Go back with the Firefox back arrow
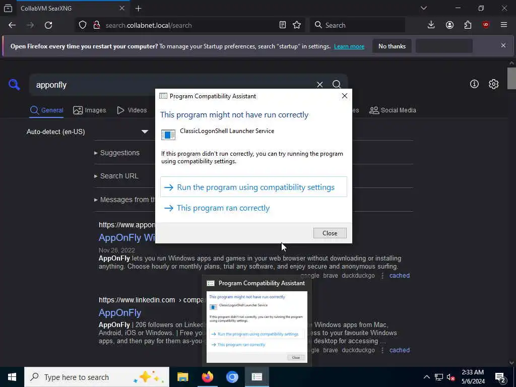Screen dimensions: 516x387 [12, 25]
